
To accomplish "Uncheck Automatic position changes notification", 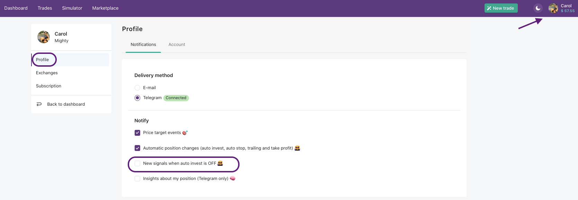I will click(x=137, y=148).
